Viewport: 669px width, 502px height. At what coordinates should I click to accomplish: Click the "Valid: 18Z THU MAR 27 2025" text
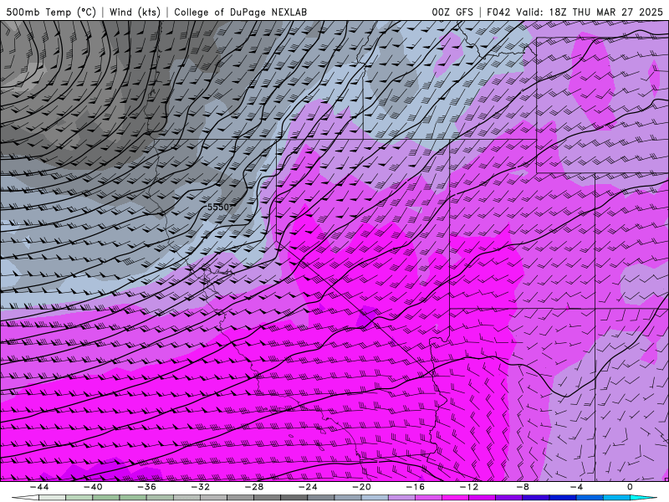tap(590, 12)
